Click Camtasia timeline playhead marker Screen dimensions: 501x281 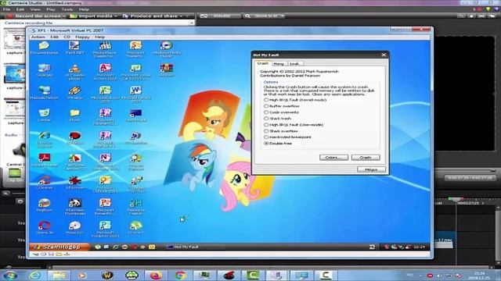click(x=456, y=200)
